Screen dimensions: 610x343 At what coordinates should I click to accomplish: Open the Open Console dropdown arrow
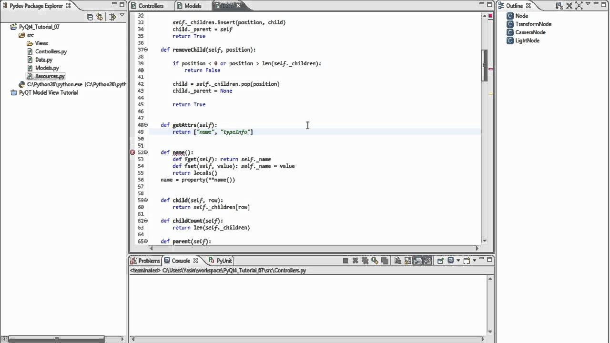tap(474, 261)
